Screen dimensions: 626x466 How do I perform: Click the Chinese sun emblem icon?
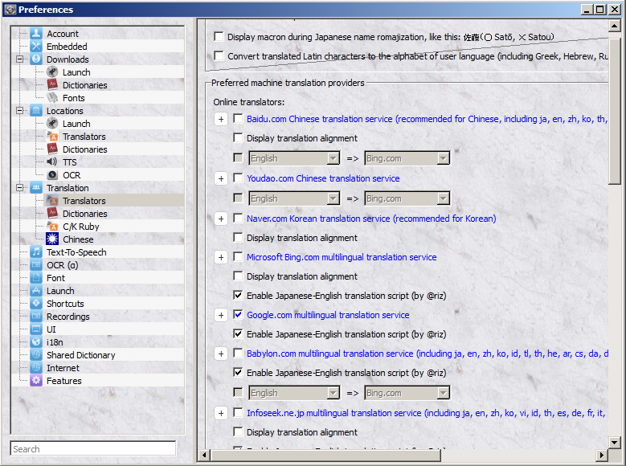tap(52, 239)
